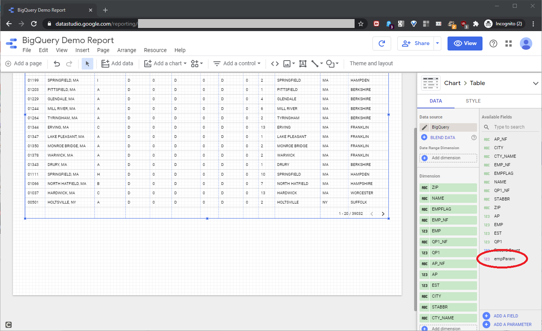Click the report title BigQuery Demo Report
The height and width of the screenshot is (331, 542).
pyautogui.click(x=68, y=40)
